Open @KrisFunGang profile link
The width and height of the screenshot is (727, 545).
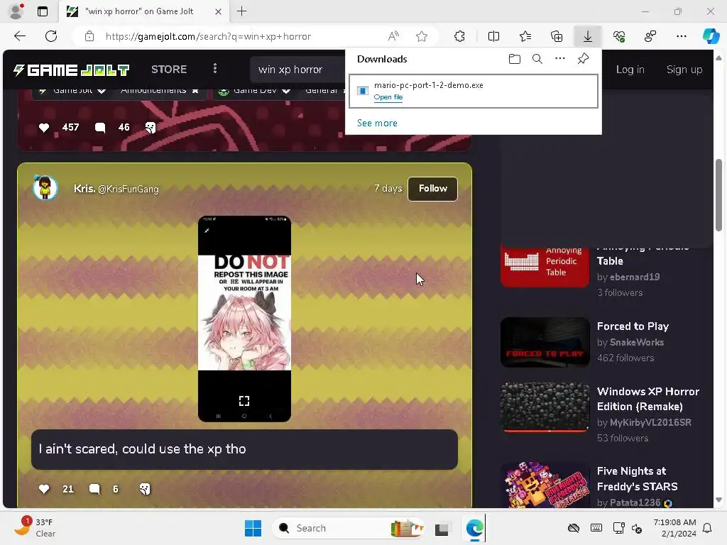[129, 189]
